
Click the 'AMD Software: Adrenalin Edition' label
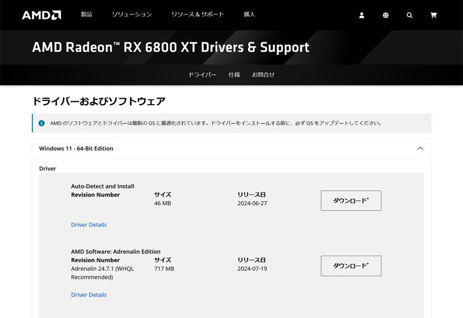[x=116, y=252]
